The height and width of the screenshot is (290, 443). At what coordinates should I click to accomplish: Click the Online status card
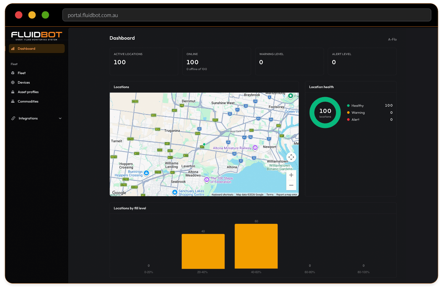(x=217, y=61)
